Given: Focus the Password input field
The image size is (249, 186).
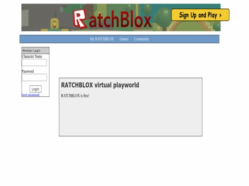Looking at the screenshot, I should pos(34,77).
